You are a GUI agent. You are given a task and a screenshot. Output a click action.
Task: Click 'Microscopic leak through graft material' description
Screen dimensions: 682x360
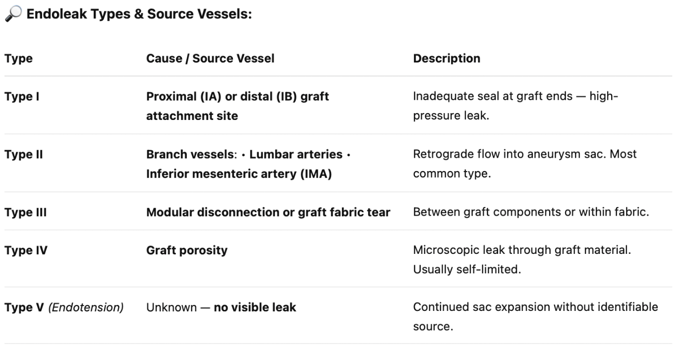(522, 250)
